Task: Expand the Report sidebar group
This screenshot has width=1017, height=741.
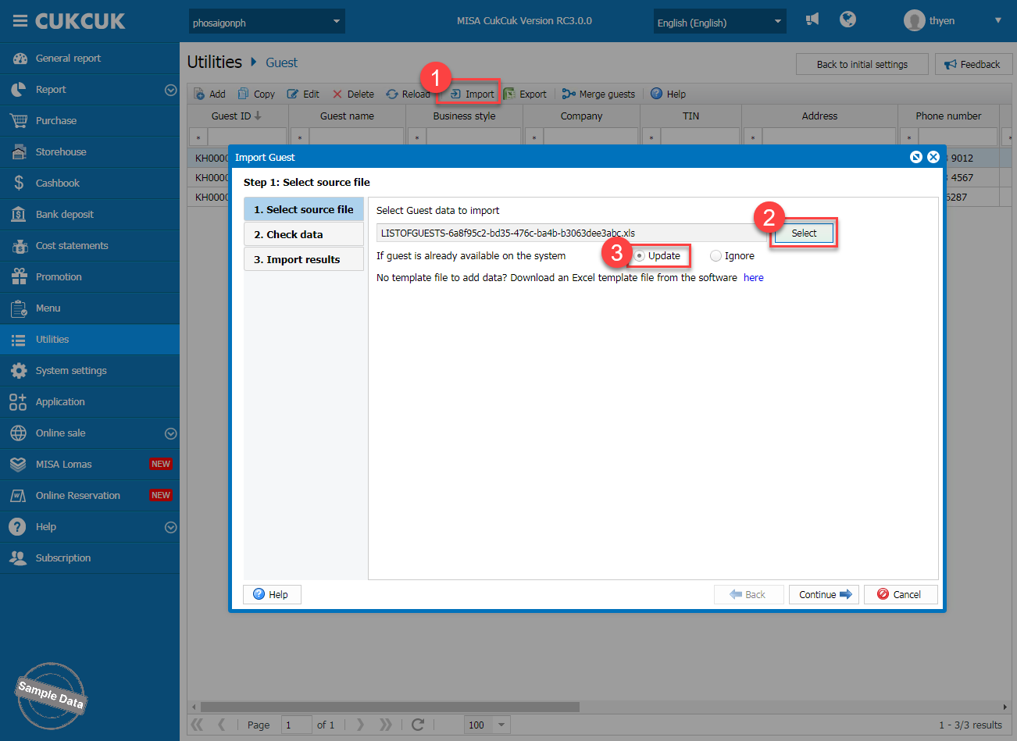Action: click(170, 90)
